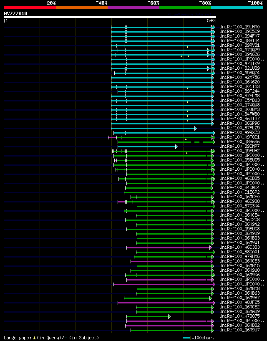Select label UniRef100_Q5EUG5
The image size is (267, 341).
coord(239,160)
